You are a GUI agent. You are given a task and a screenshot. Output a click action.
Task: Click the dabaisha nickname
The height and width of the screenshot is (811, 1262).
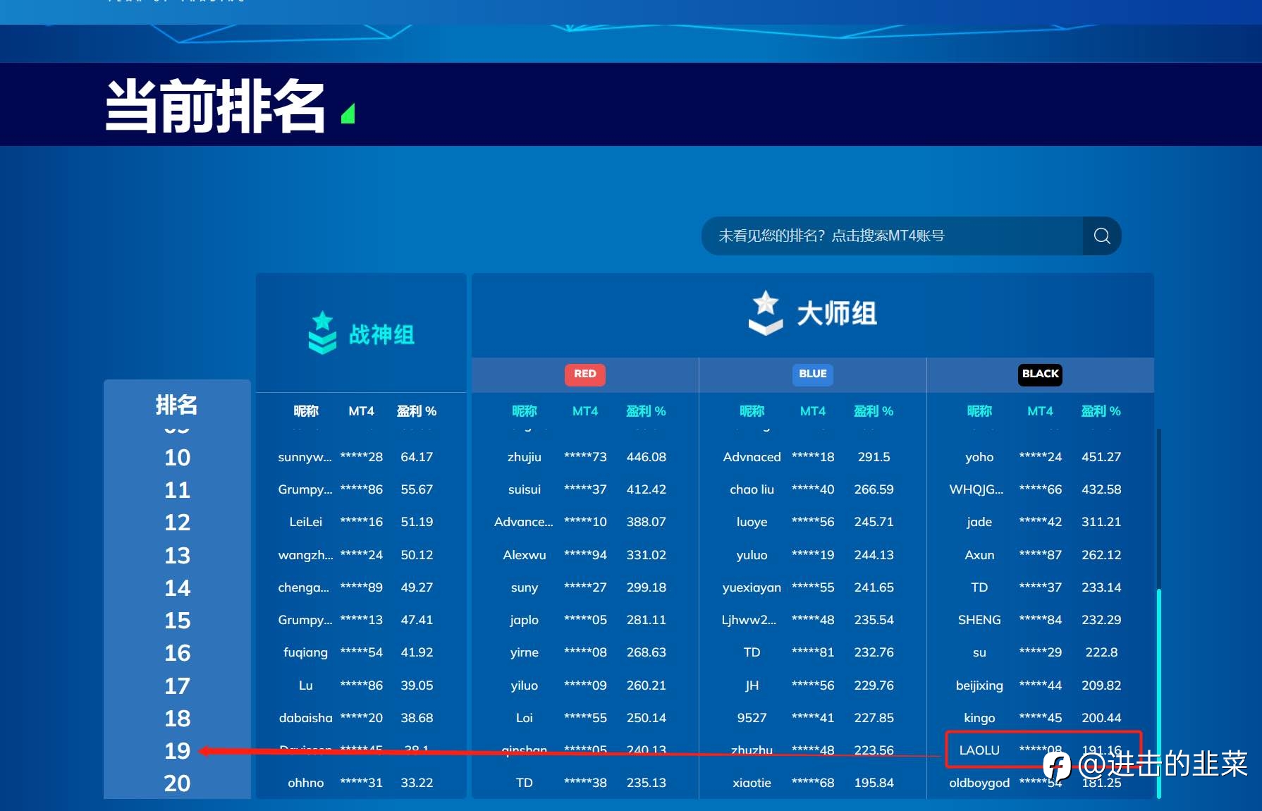pos(305,718)
